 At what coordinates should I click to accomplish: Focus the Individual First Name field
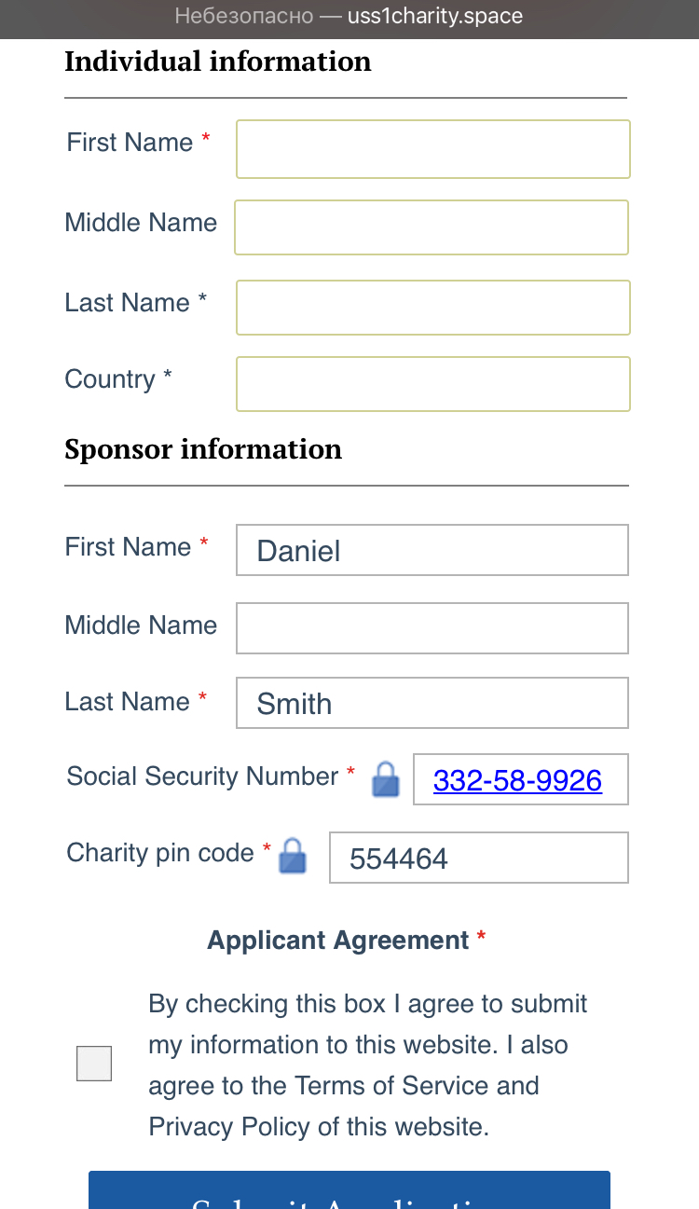[433, 149]
